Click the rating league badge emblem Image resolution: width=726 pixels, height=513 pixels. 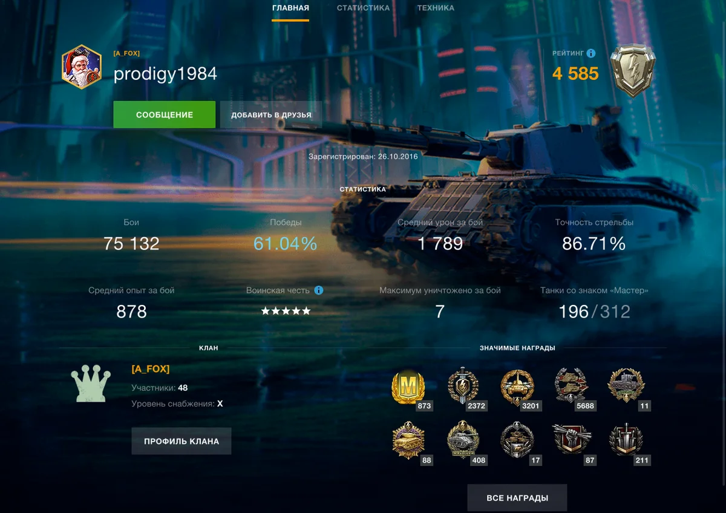(x=632, y=71)
